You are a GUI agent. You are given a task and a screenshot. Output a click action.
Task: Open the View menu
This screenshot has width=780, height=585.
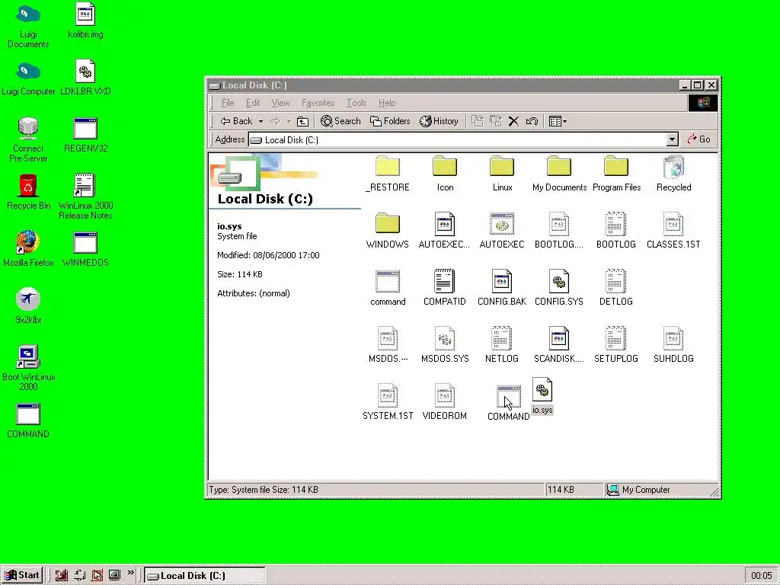(280, 103)
